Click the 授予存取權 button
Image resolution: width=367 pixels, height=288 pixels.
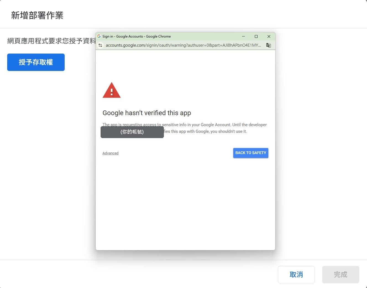36,62
